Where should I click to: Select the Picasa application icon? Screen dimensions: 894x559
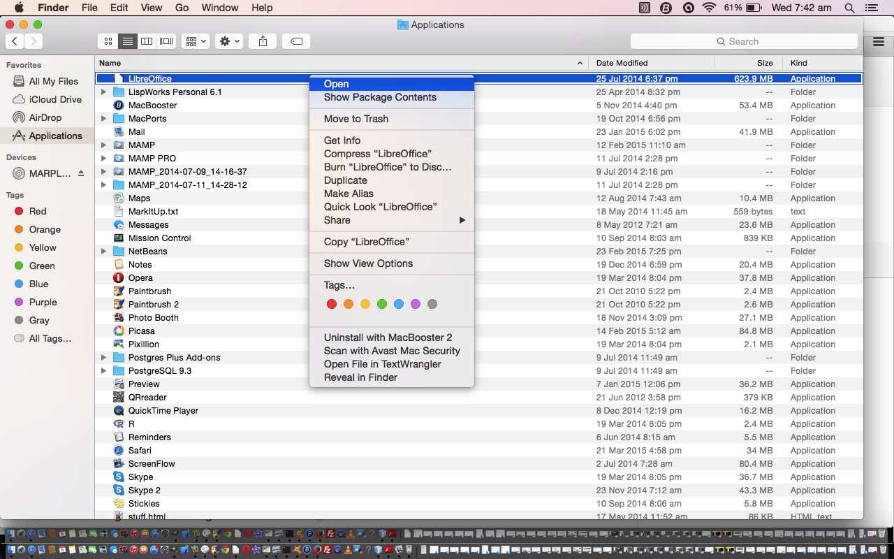(x=119, y=331)
